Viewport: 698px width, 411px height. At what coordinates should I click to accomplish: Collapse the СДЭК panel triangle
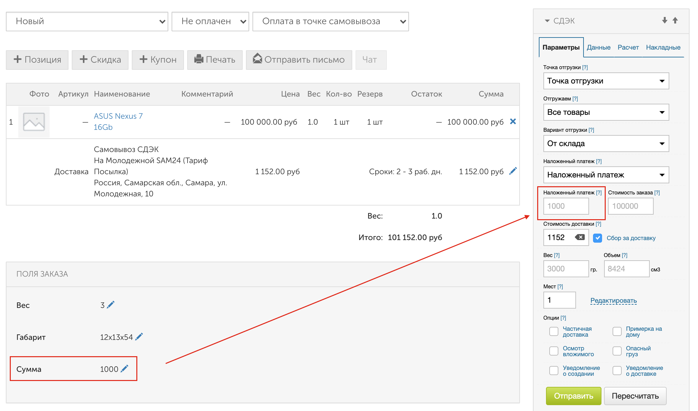(x=547, y=21)
